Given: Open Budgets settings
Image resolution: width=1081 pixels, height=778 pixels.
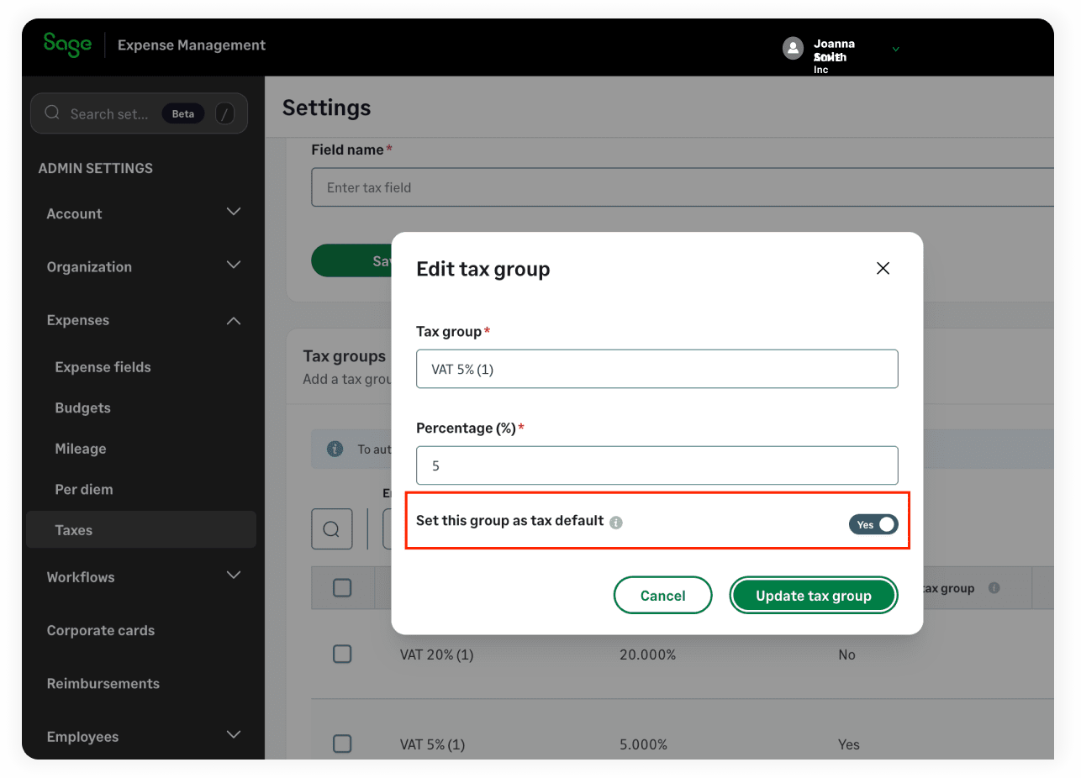Looking at the screenshot, I should pyautogui.click(x=82, y=407).
